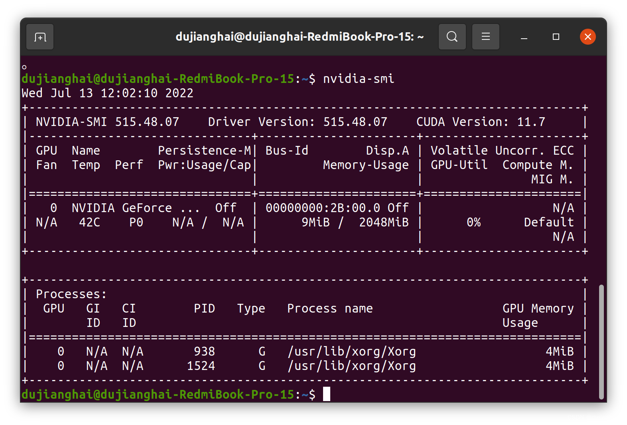Viewport: 627px width, 425px height.
Task: Click Xorg path in PID 1524 row
Action: point(351,366)
